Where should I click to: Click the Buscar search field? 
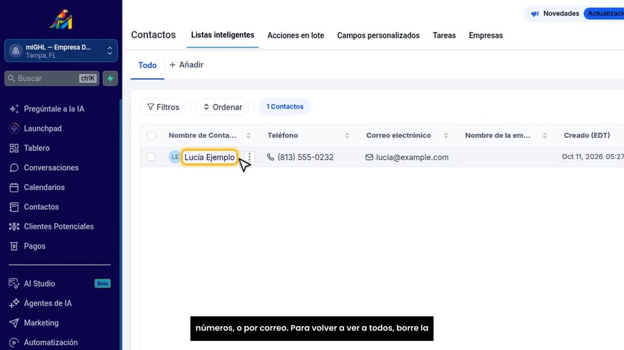tap(52, 78)
